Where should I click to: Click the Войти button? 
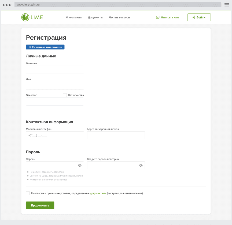point(199,17)
